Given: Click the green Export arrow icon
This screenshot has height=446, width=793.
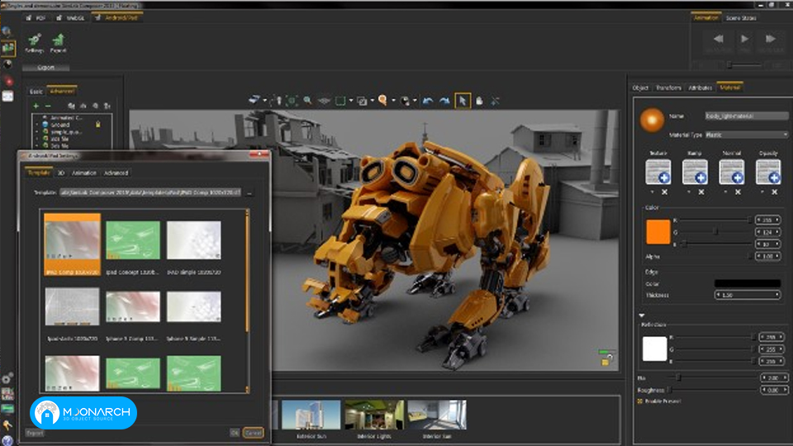Looking at the screenshot, I should [x=59, y=40].
